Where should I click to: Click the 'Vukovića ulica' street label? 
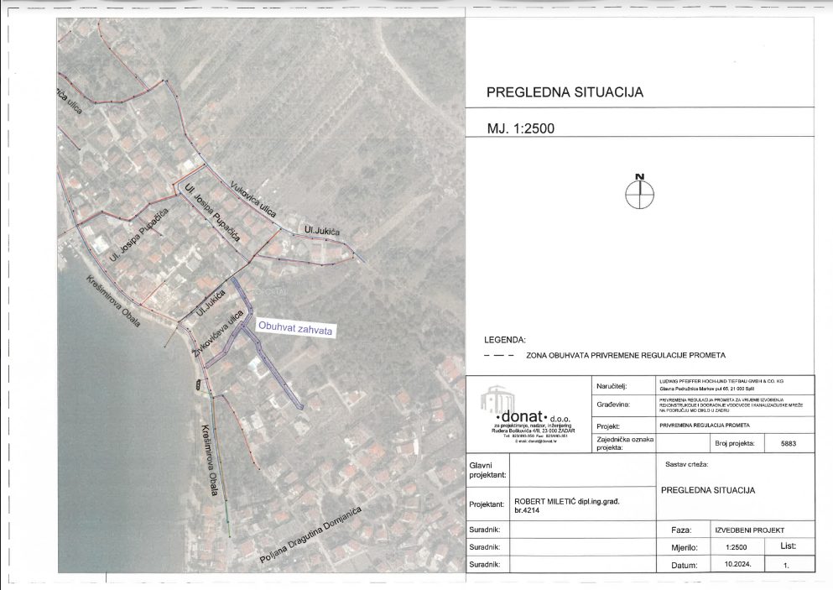[x=253, y=200]
